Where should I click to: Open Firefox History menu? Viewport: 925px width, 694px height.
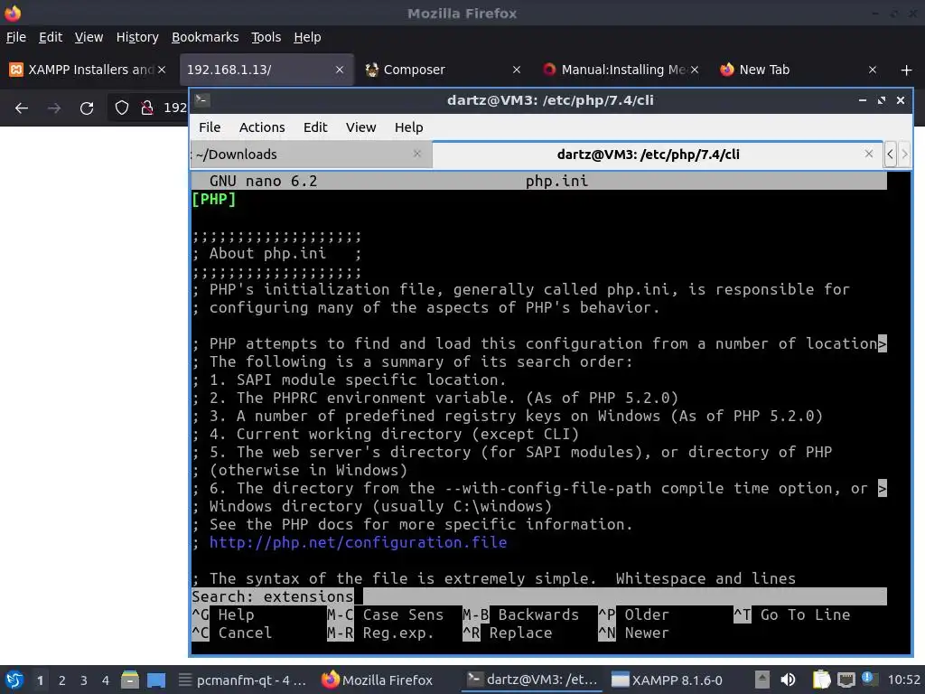pos(137,37)
